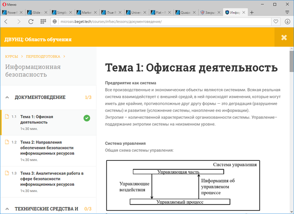Click the document icon of lesson 1.2
The width and height of the screenshot is (294, 214).
(x=7, y=142)
